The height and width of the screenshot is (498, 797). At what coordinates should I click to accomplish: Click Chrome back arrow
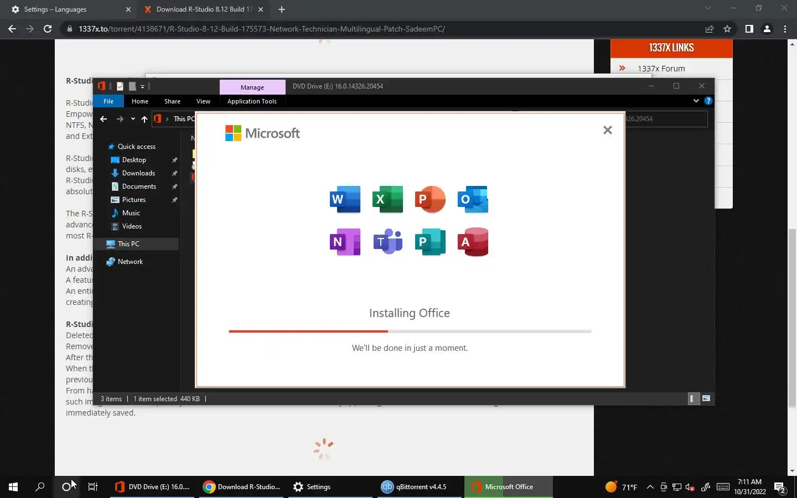click(12, 29)
